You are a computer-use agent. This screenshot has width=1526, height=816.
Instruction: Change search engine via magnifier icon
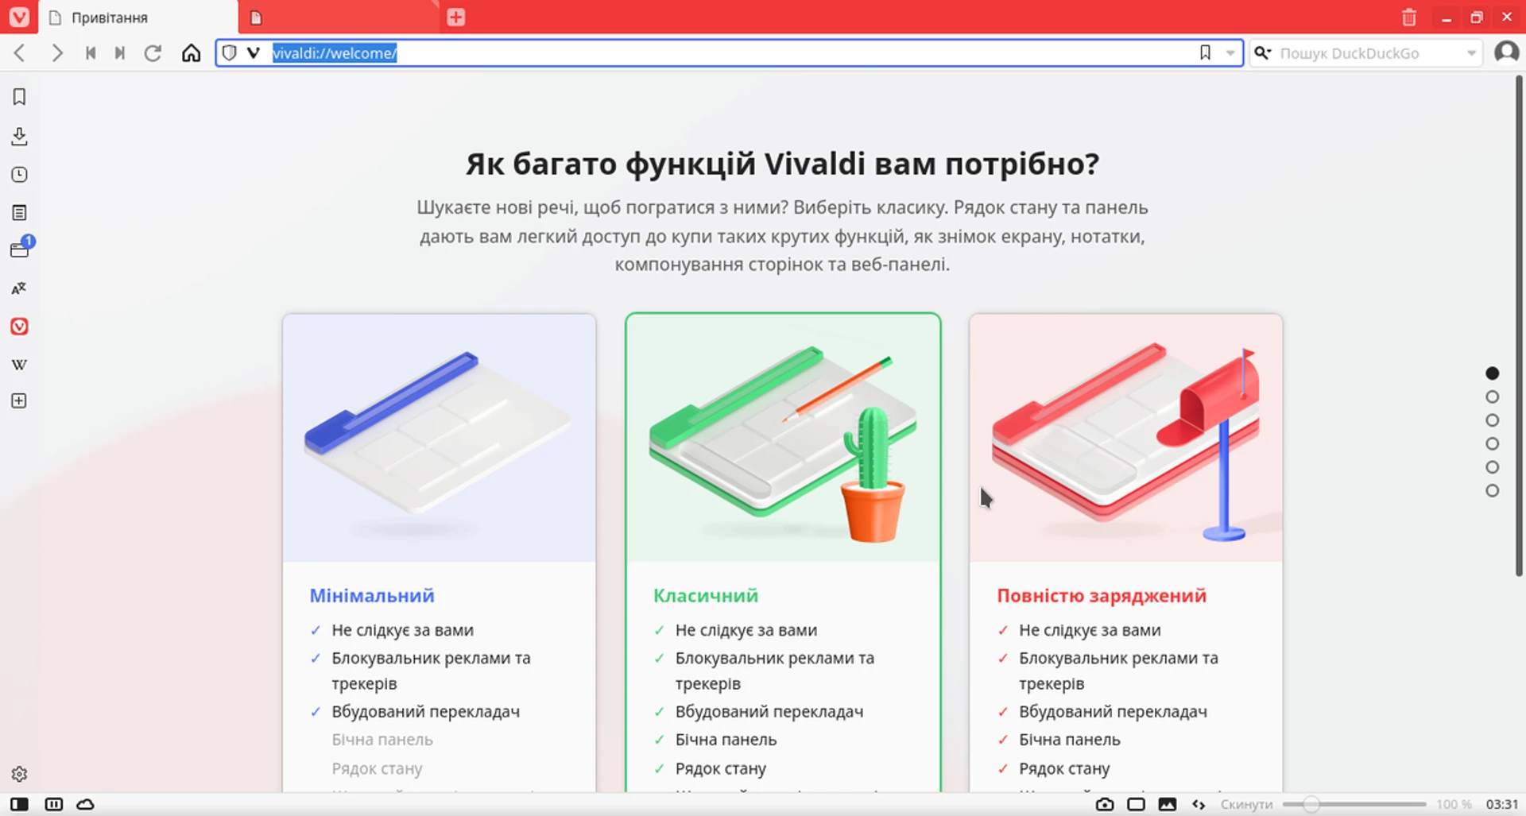pyautogui.click(x=1262, y=53)
